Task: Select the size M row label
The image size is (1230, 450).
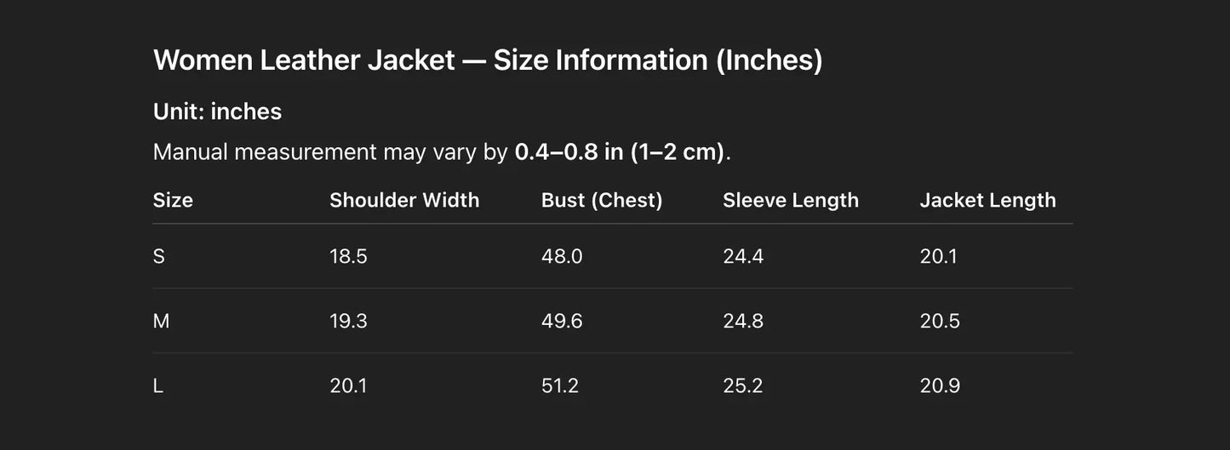Action: 161,321
